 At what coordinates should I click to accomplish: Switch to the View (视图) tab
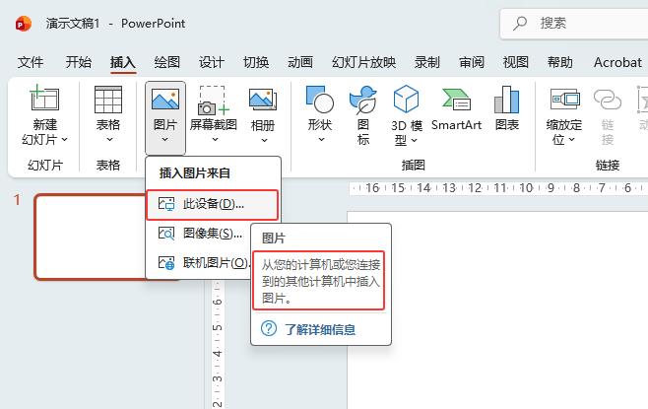point(516,62)
